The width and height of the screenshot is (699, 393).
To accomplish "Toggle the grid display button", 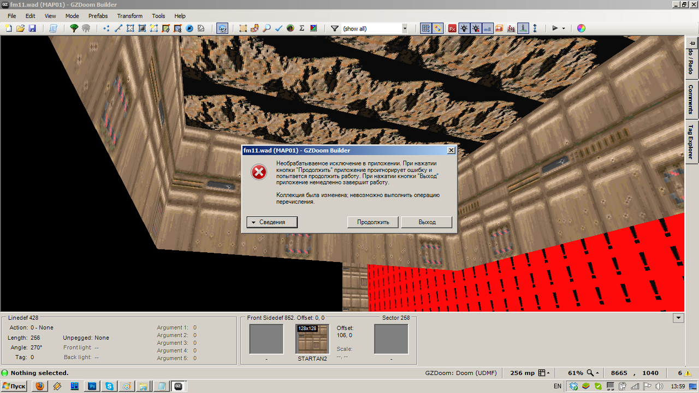I will pyautogui.click(x=425, y=28).
